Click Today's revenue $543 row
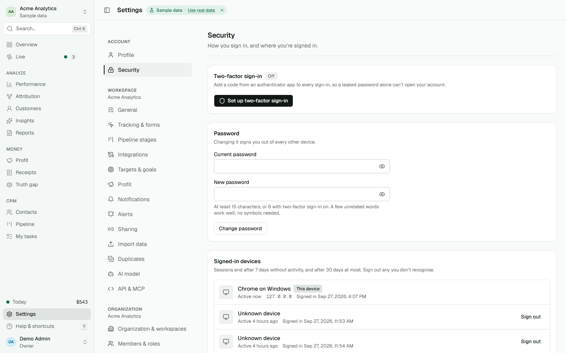 point(47,302)
